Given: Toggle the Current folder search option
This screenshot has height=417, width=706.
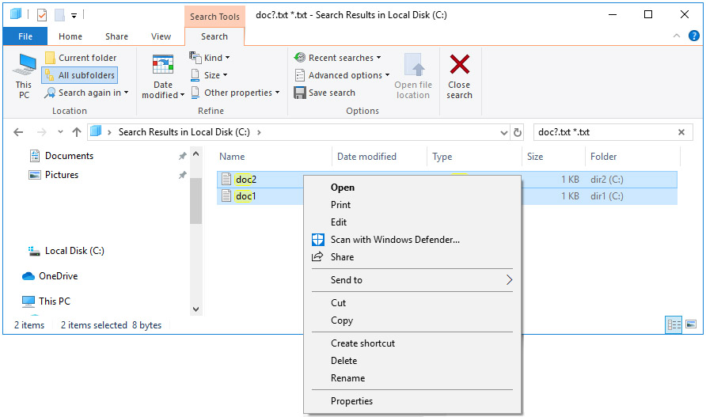Looking at the screenshot, I should pyautogui.click(x=81, y=58).
